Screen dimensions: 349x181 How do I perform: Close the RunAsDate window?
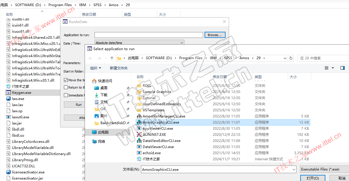click(224, 22)
